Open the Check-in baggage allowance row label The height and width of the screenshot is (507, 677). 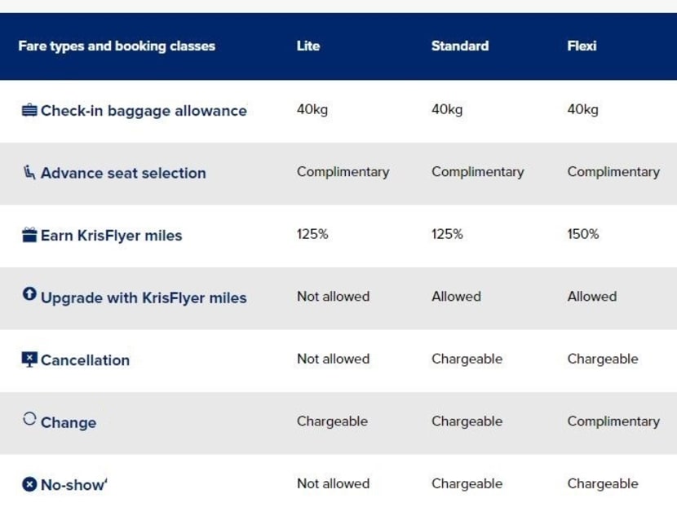tap(144, 111)
